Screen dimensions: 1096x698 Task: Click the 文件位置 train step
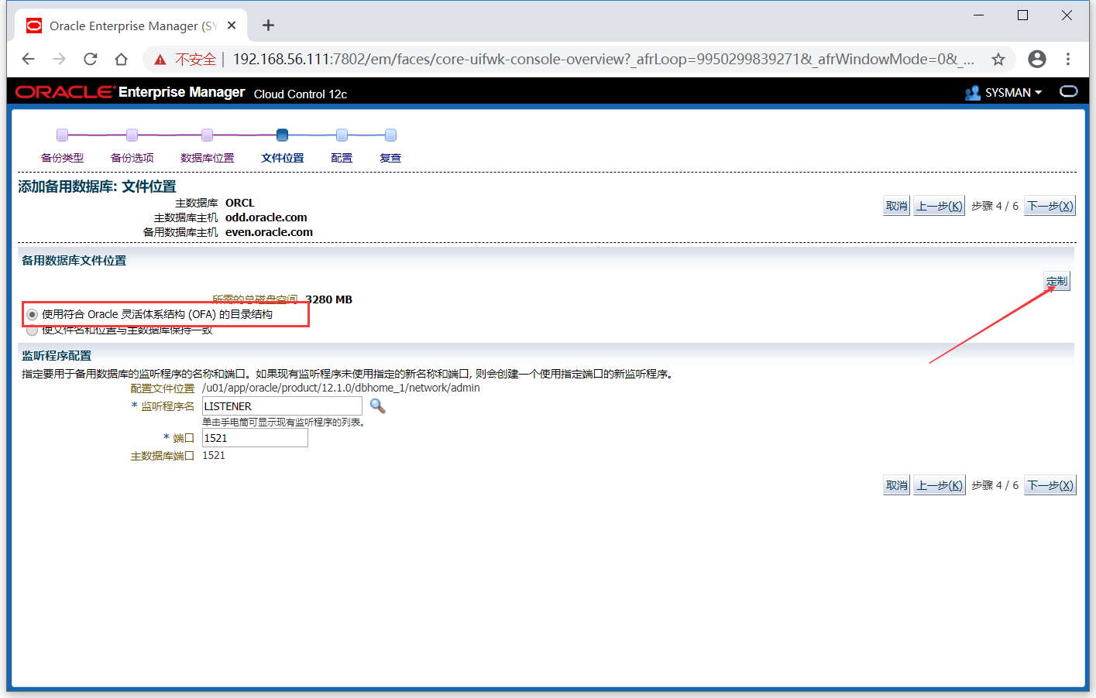282,158
